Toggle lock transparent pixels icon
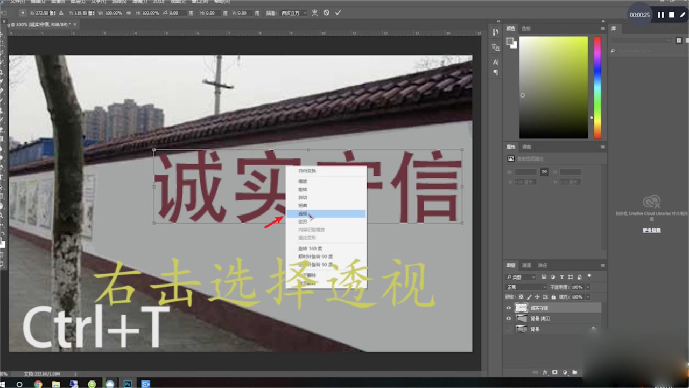Image resolution: width=689 pixels, height=388 pixels. click(521, 297)
